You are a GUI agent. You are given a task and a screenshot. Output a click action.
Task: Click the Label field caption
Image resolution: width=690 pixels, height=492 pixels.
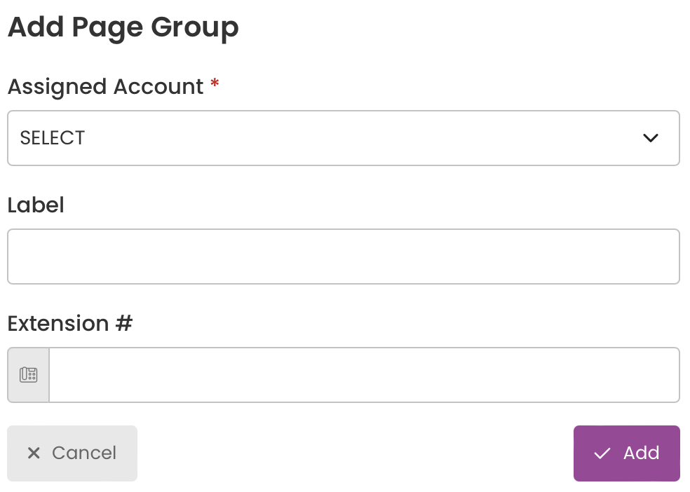(x=36, y=205)
